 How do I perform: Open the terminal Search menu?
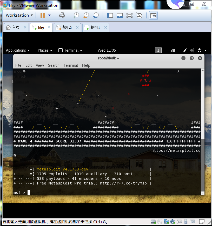tap(54, 65)
